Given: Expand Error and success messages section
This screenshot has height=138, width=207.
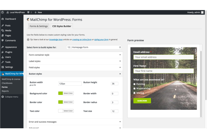Looking at the screenshot, I should point(75,122).
